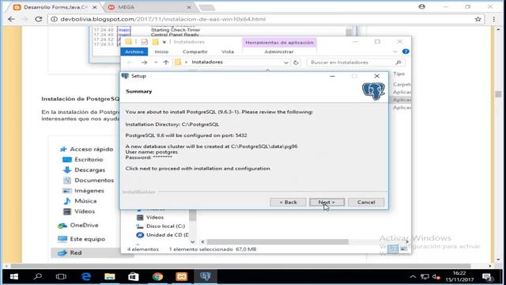The width and height of the screenshot is (506, 285).
Task: Click the New folder icon in Explorer title bar
Action: (156, 42)
